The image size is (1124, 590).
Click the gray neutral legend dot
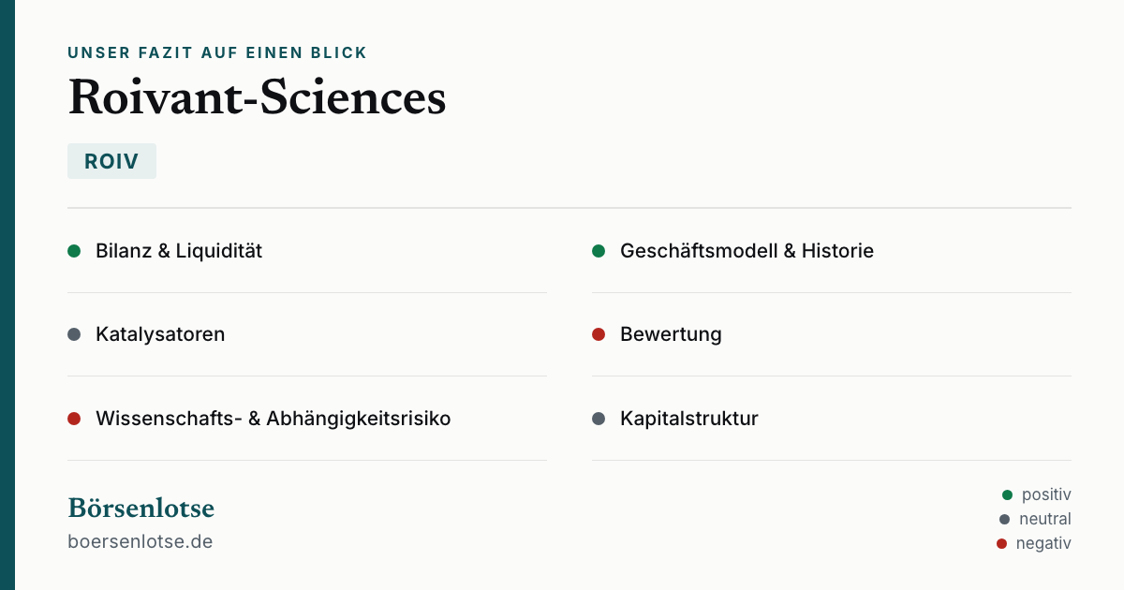tap(1005, 519)
